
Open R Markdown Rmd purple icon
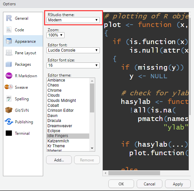pyautogui.click(x=9, y=76)
